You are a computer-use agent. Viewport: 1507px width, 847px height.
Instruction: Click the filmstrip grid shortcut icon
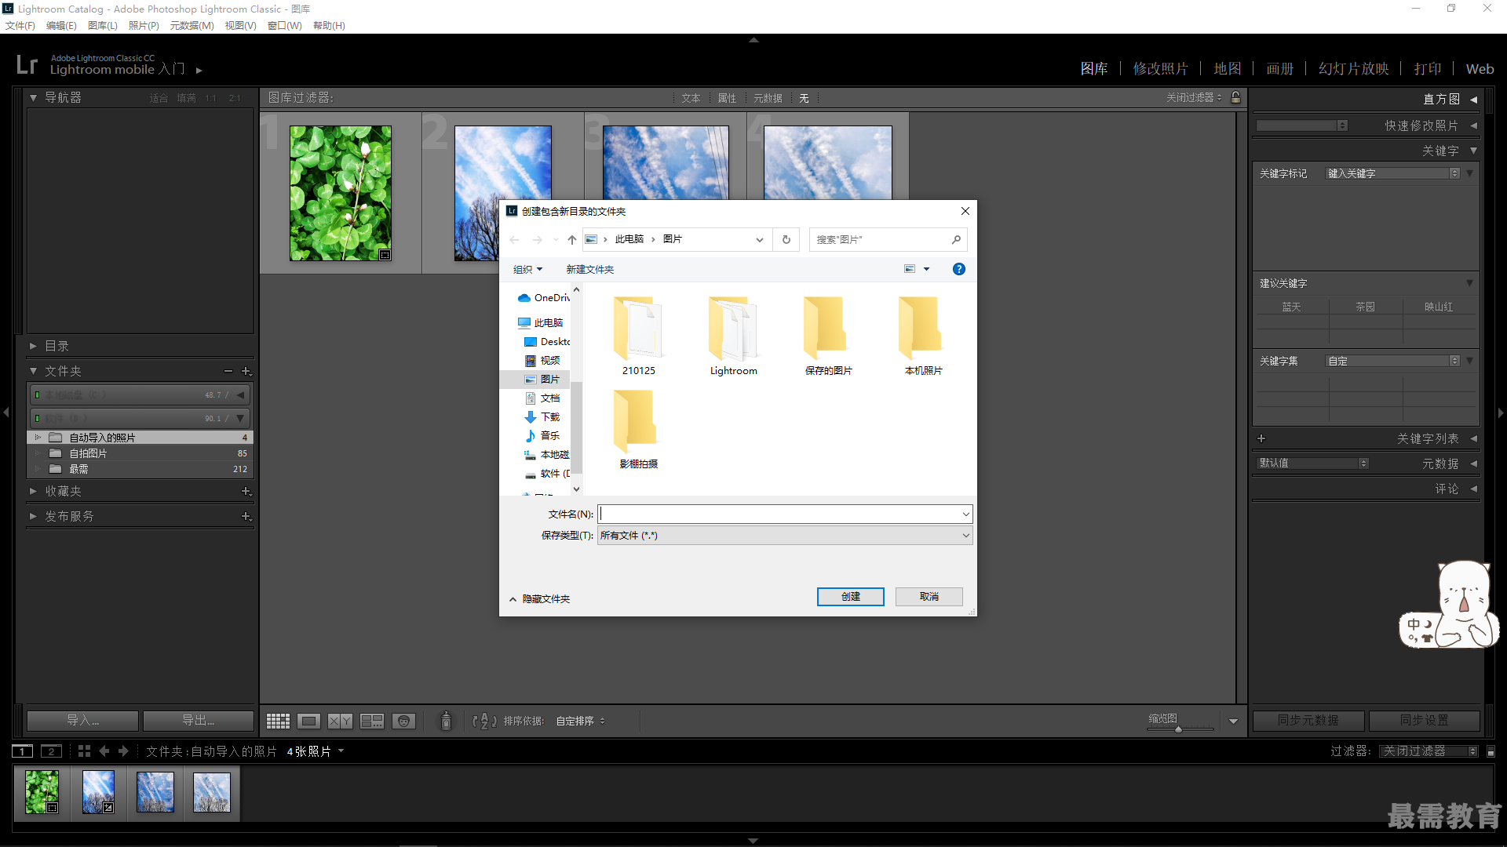pos(84,751)
